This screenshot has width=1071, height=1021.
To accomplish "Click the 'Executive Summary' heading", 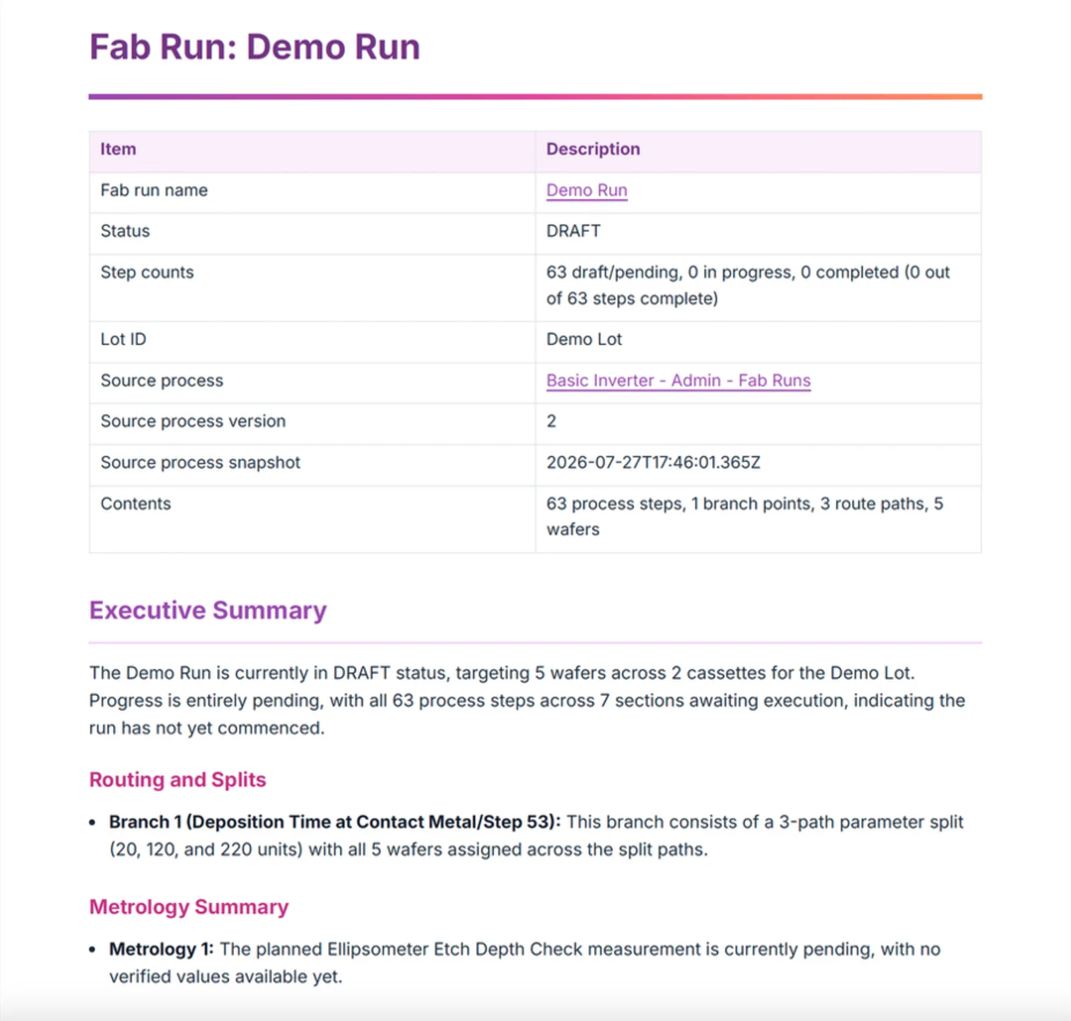I will 208,610.
